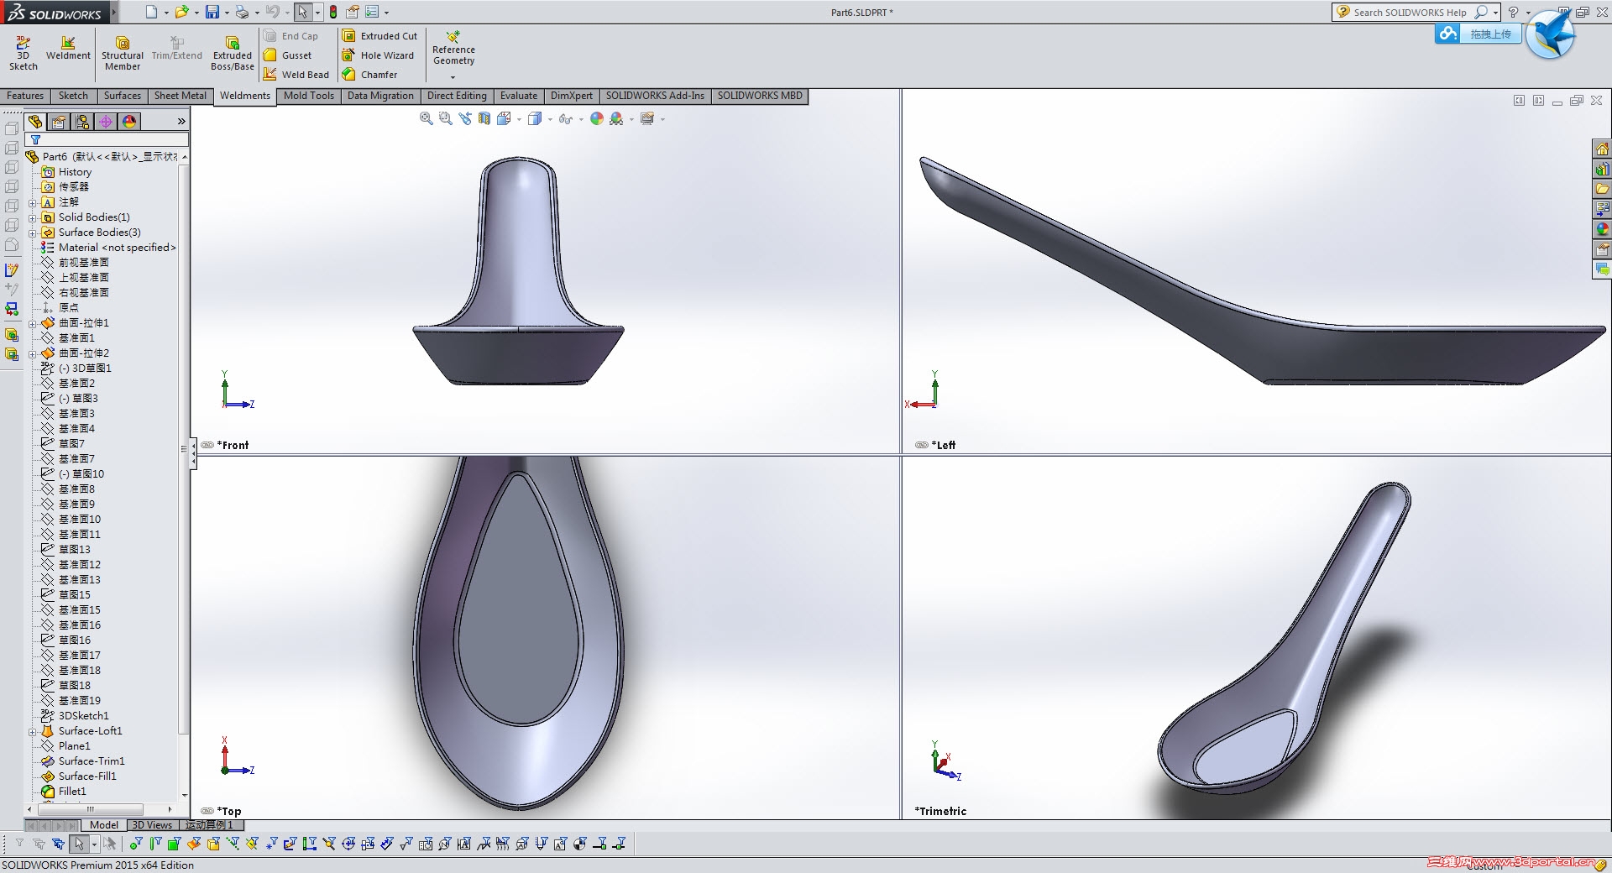Click Zoom to Fit in view toolbar
Viewport: 1612px width, 873px height.
(427, 119)
